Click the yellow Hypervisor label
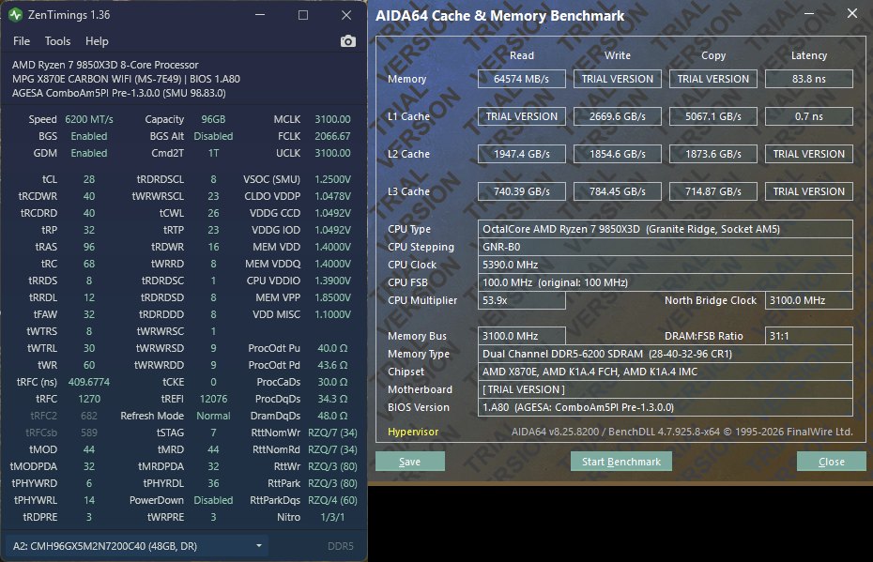 [x=413, y=432]
